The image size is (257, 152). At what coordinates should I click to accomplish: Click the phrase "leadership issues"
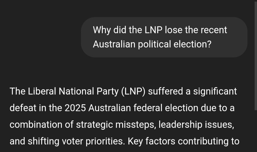196,125
